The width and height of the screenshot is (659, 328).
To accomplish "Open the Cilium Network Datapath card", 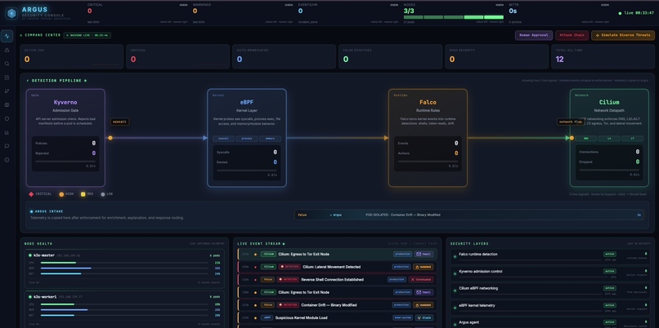I will [x=609, y=138].
